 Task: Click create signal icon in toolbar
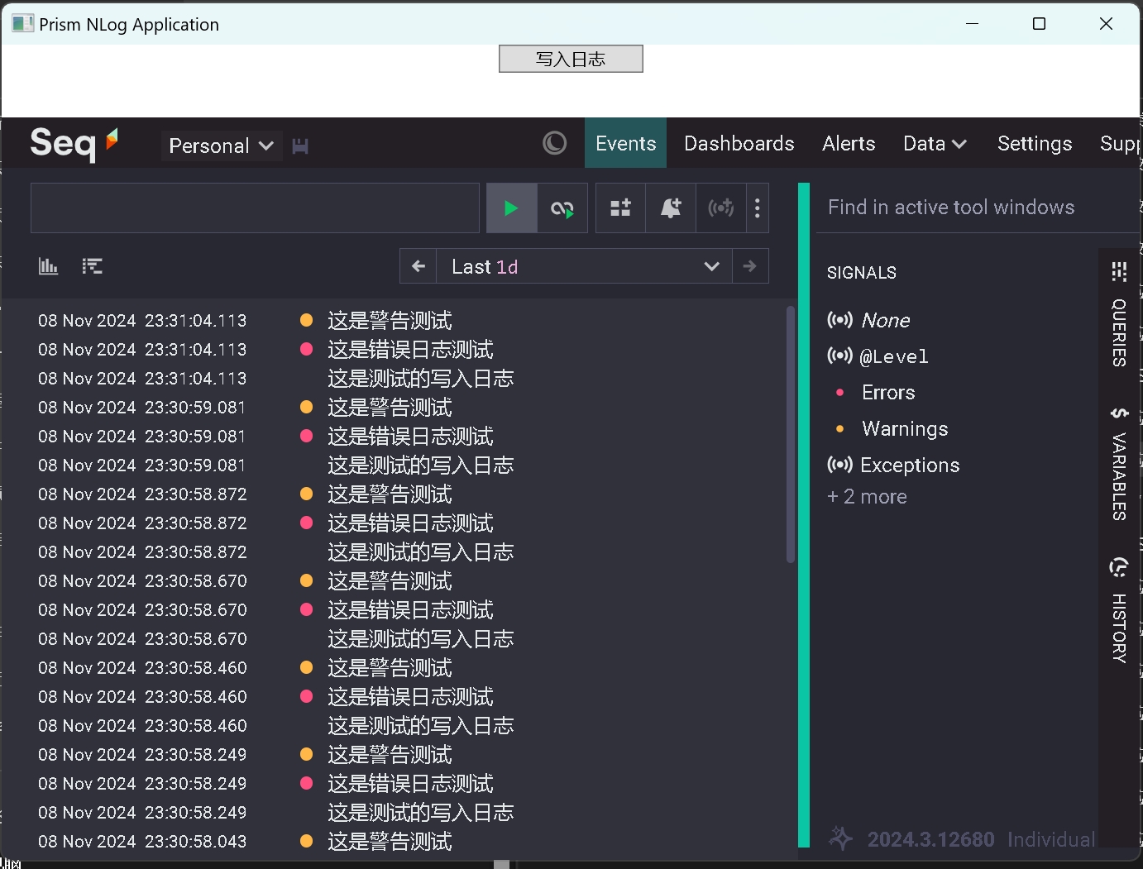click(721, 208)
